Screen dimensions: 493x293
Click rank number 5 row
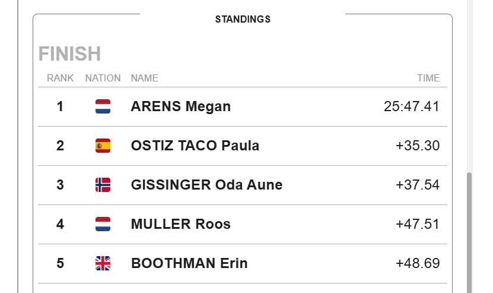(243, 263)
